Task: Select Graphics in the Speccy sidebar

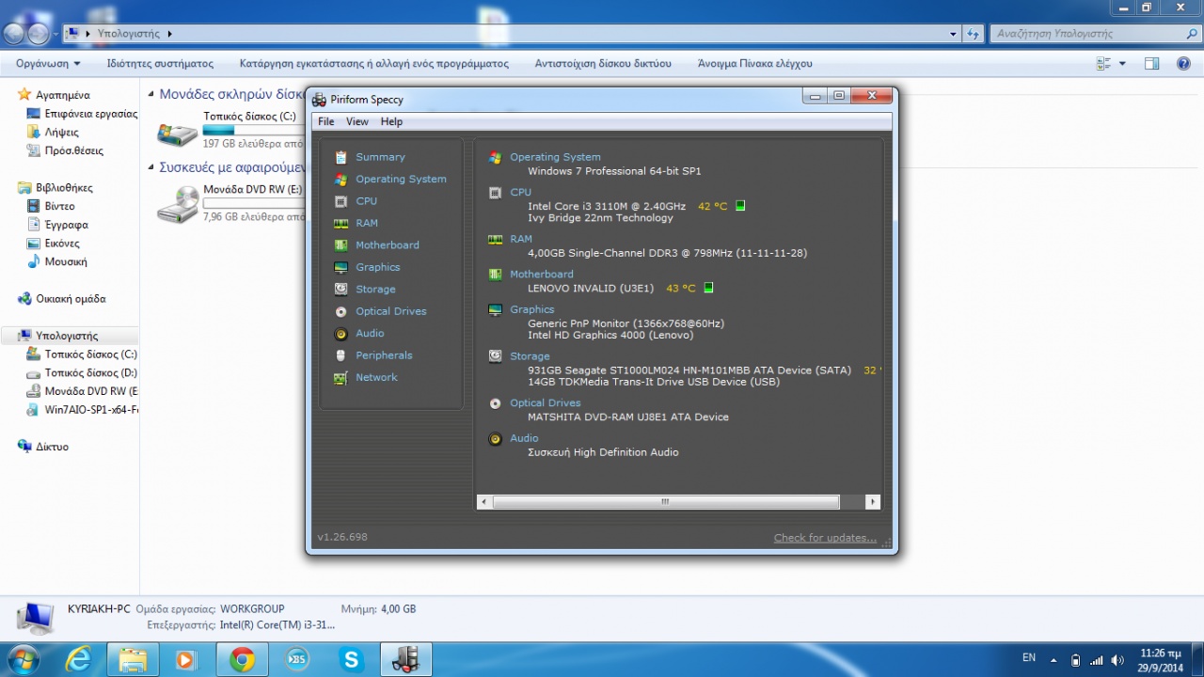Action: click(x=378, y=267)
